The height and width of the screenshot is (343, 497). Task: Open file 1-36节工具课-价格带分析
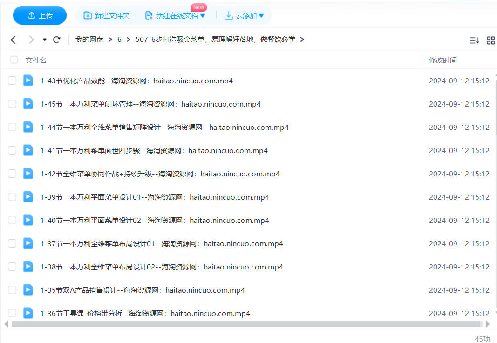145,314
